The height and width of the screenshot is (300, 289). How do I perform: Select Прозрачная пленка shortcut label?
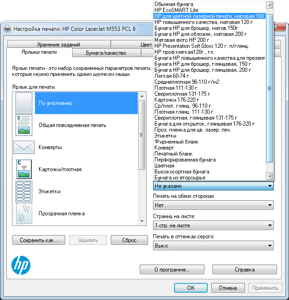pos(62,213)
